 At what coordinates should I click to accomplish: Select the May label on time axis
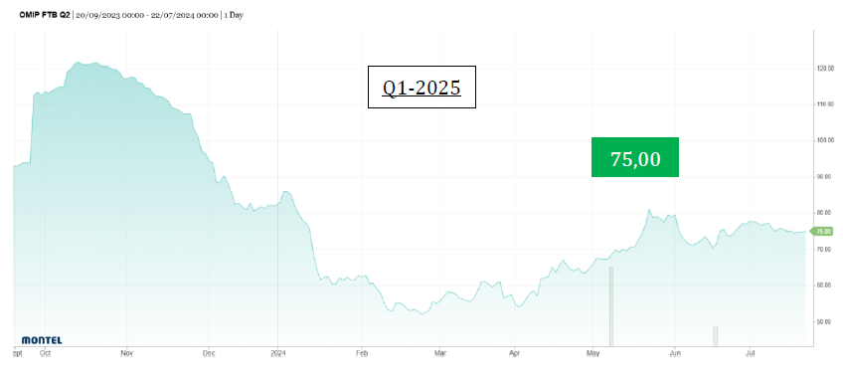coord(593,354)
